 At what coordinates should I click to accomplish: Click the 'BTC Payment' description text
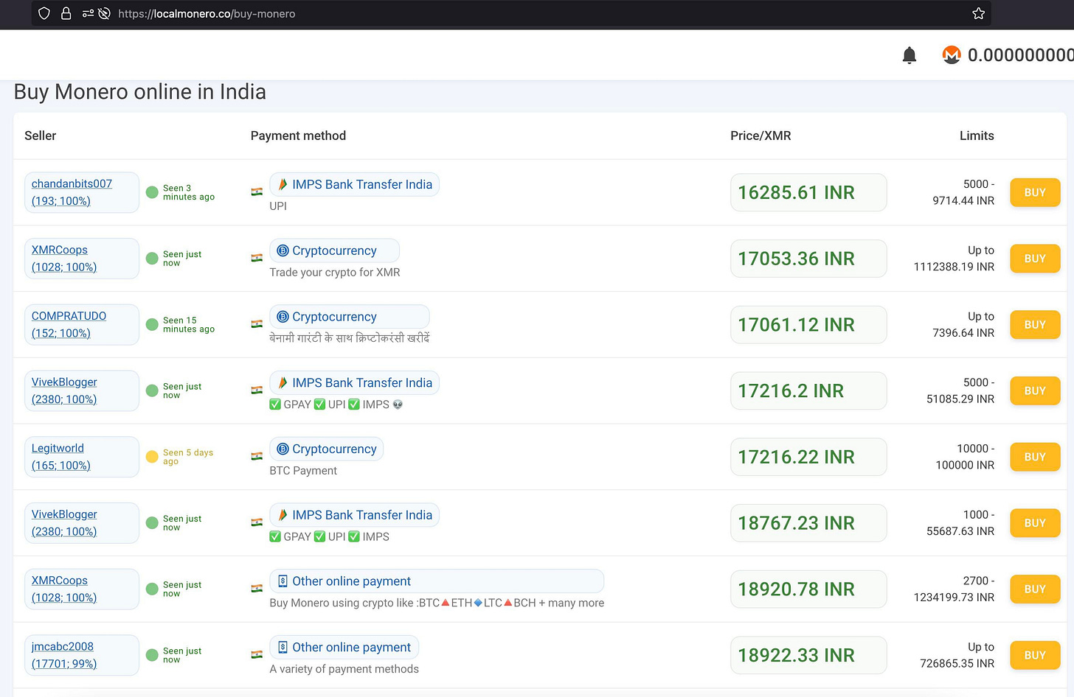coord(303,471)
